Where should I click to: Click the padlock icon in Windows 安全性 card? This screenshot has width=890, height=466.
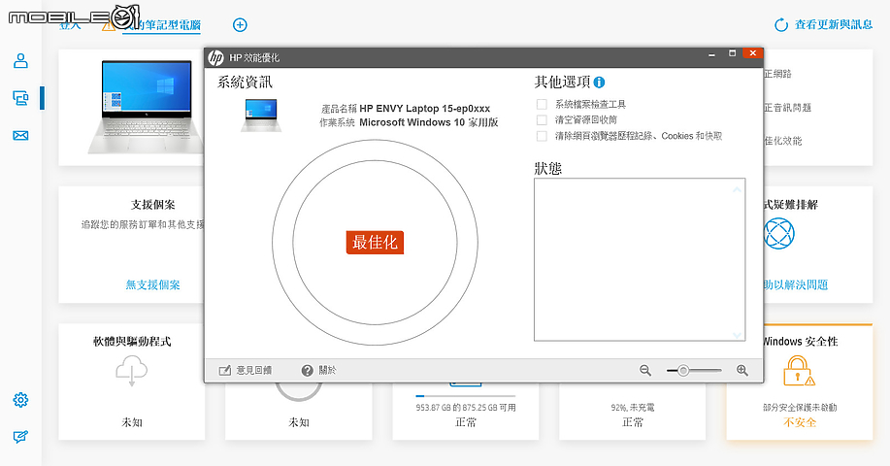point(799,371)
